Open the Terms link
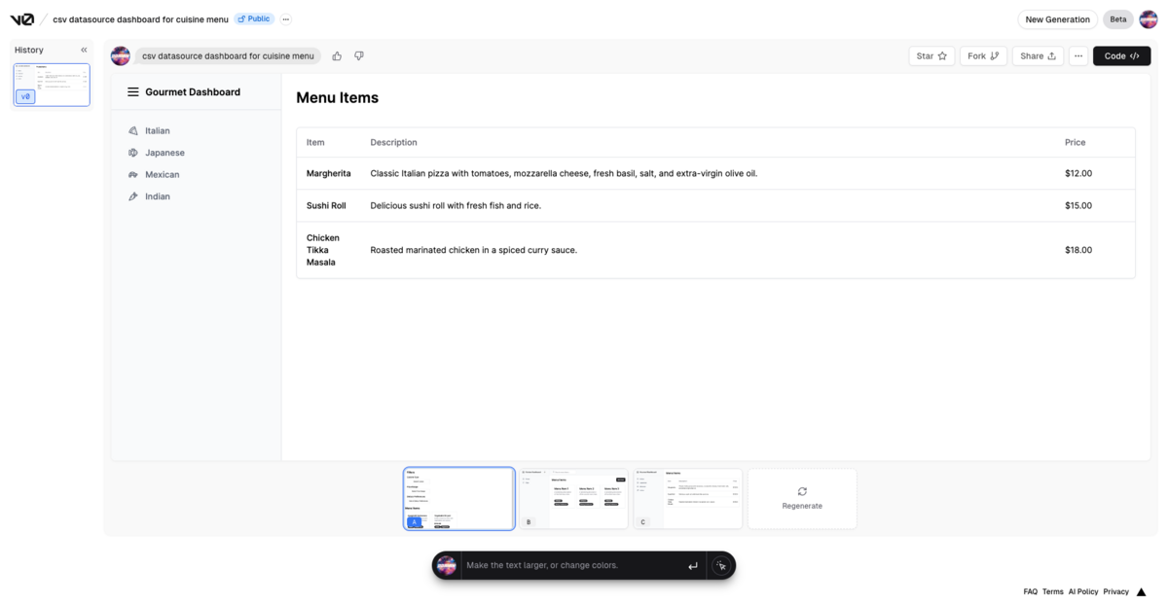Screen dimensions: 1168x604 [1053, 591]
